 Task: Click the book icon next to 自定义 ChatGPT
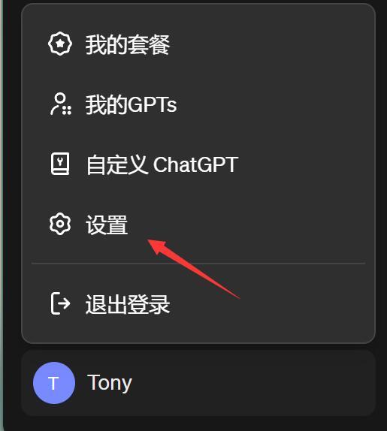point(60,164)
